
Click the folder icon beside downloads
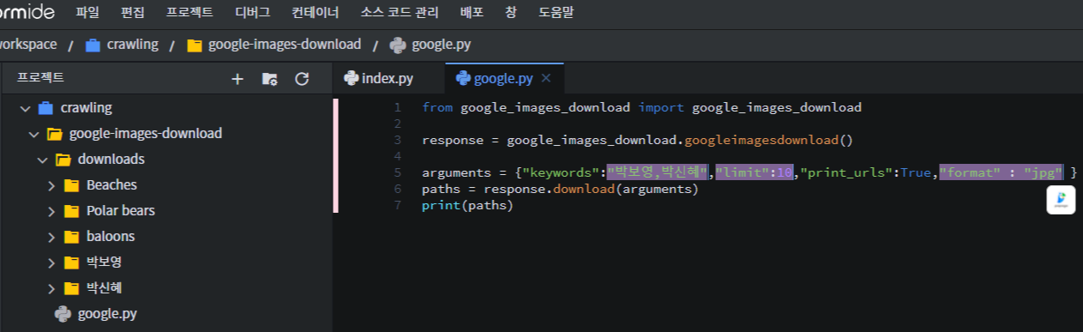coord(63,160)
